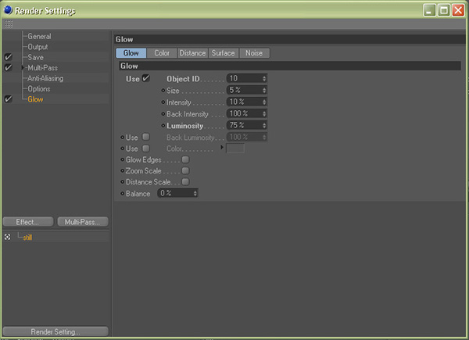Click the Object ID stepper arrows
Screen dimensions: 469x340
point(264,79)
